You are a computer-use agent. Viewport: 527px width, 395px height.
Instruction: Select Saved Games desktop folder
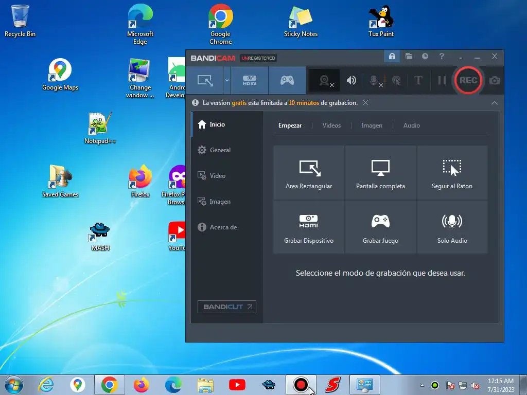pos(60,181)
